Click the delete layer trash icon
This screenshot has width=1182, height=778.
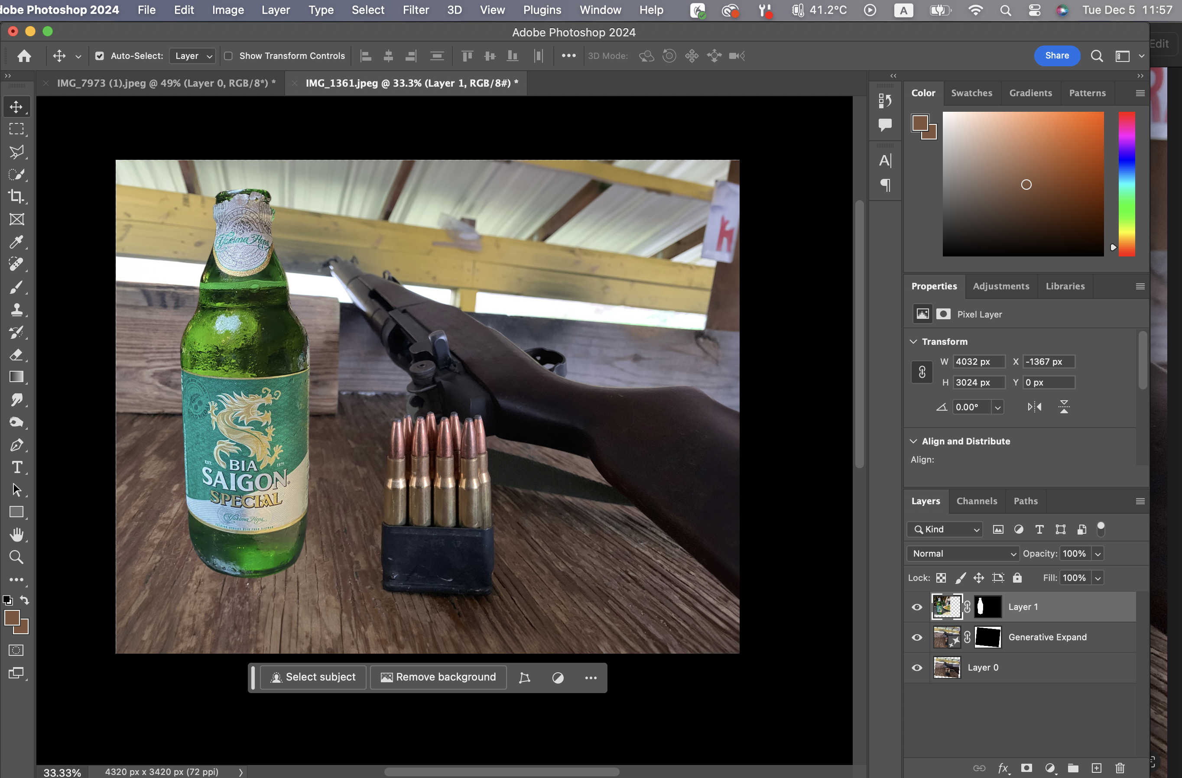click(1120, 768)
